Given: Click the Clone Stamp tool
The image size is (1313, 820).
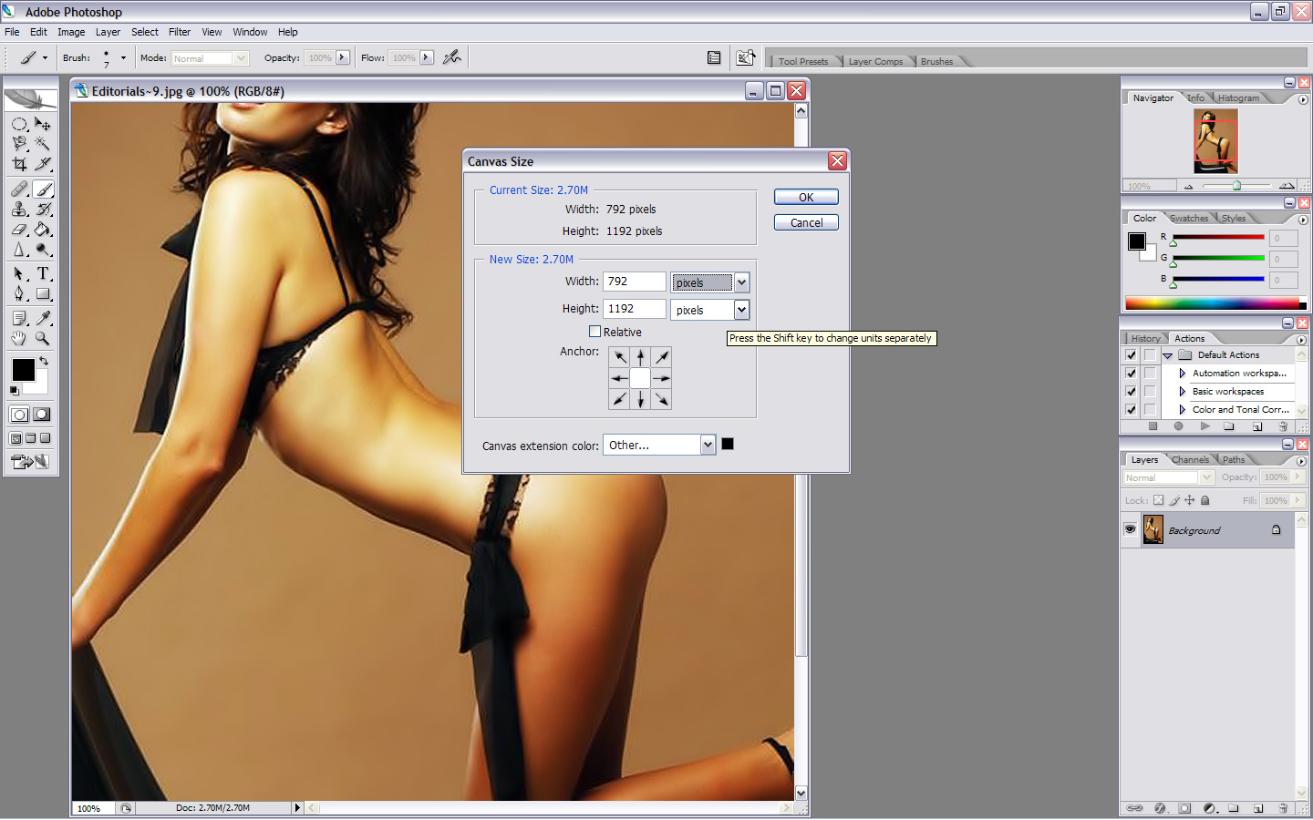Looking at the screenshot, I should point(19,210).
